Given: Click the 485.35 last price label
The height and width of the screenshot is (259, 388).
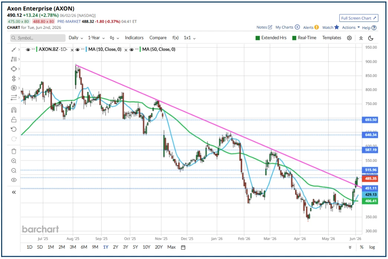Looking at the screenshot, I should pyautogui.click(x=370, y=179).
